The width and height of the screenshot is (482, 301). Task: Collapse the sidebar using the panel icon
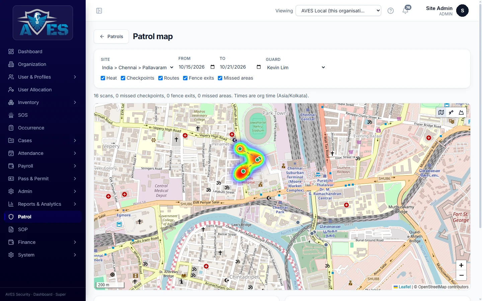click(99, 11)
